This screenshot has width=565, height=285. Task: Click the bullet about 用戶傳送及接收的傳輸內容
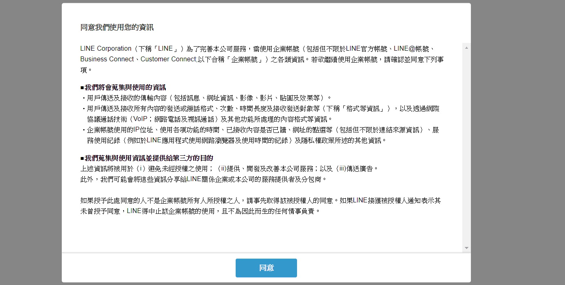pyautogui.click(x=206, y=98)
